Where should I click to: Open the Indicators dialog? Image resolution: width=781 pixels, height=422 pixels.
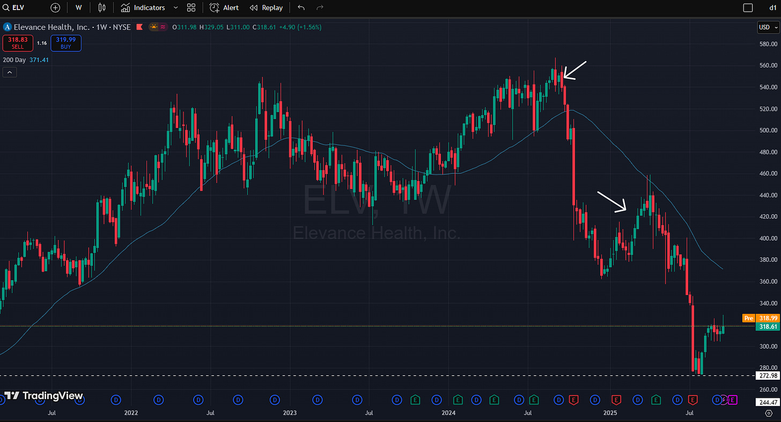point(143,8)
